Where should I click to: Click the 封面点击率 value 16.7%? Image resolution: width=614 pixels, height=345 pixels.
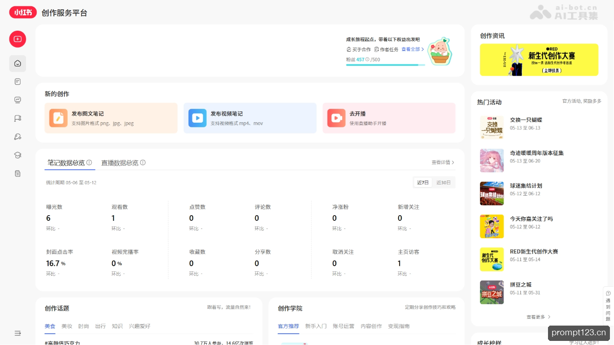[56, 263]
